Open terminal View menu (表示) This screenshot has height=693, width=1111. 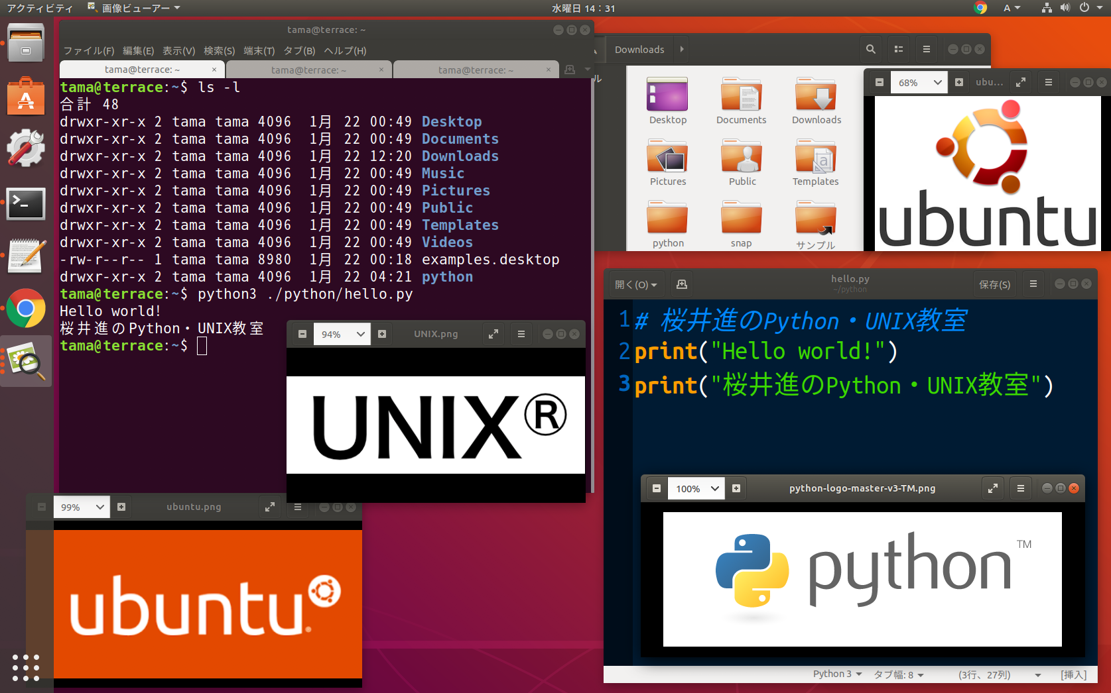179,50
